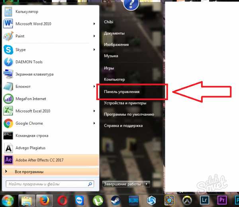Image resolution: width=239 pixels, height=207 pixels.
Task: Launch uTorrent from the taskbar
Action: click(x=98, y=201)
